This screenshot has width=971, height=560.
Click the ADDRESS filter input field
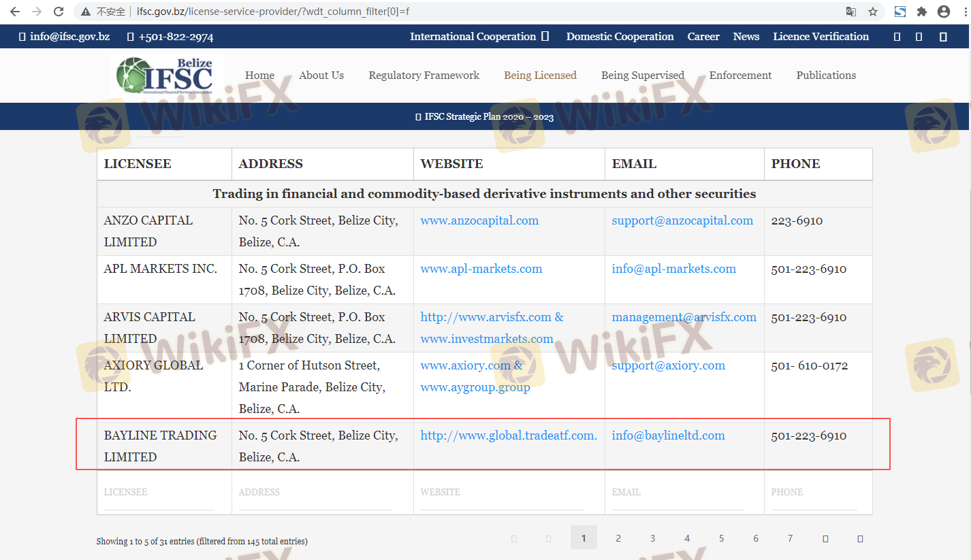tap(316, 493)
